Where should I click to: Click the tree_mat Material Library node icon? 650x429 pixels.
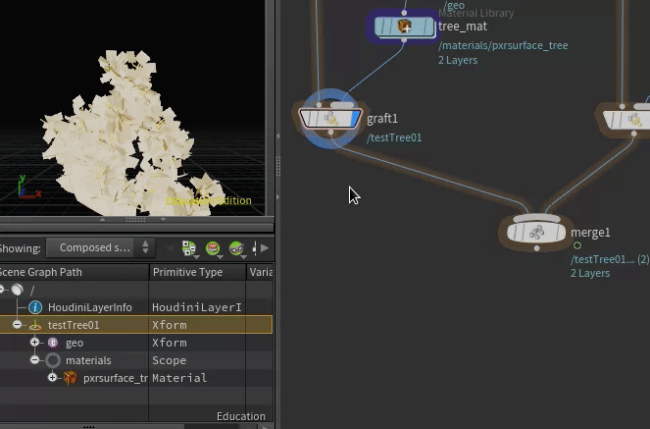point(405,27)
